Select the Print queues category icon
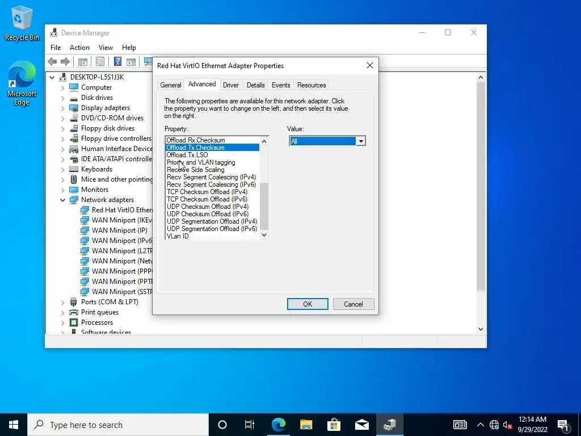This screenshot has width=581, height=436. tap(74, 312)
